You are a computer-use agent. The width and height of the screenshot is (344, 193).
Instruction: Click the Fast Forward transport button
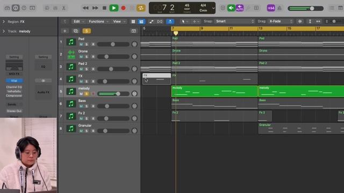pos(95,8)
